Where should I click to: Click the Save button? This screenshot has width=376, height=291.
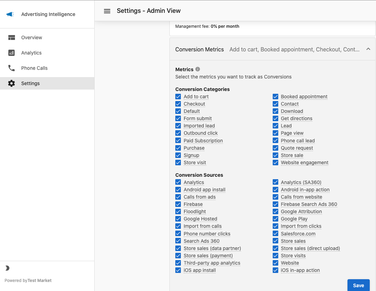tap(358, 285)
